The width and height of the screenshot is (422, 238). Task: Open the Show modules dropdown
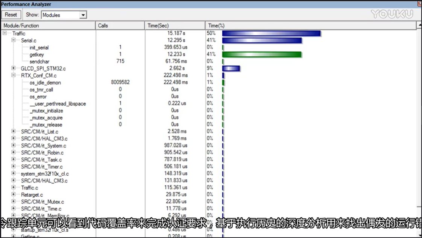click(83, 15)
